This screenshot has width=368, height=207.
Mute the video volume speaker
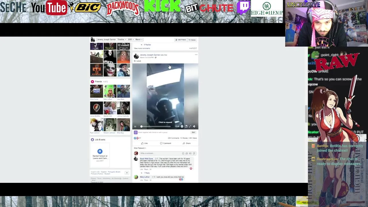click(x=194, y=126)
